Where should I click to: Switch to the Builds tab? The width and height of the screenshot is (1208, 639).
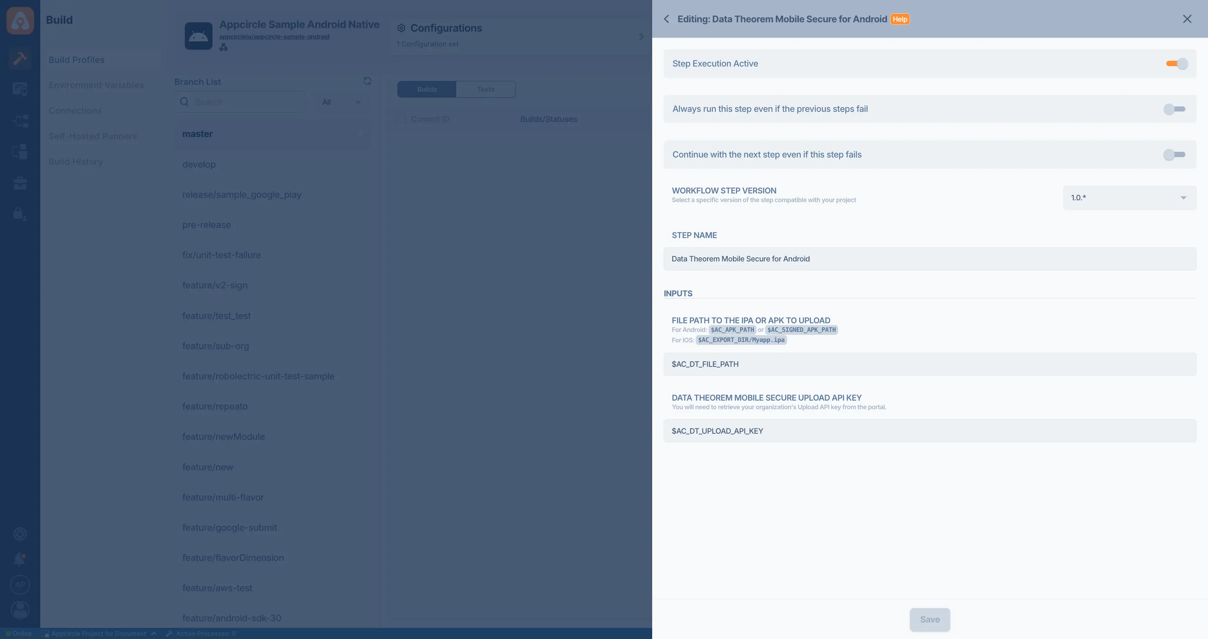point(427,89)
